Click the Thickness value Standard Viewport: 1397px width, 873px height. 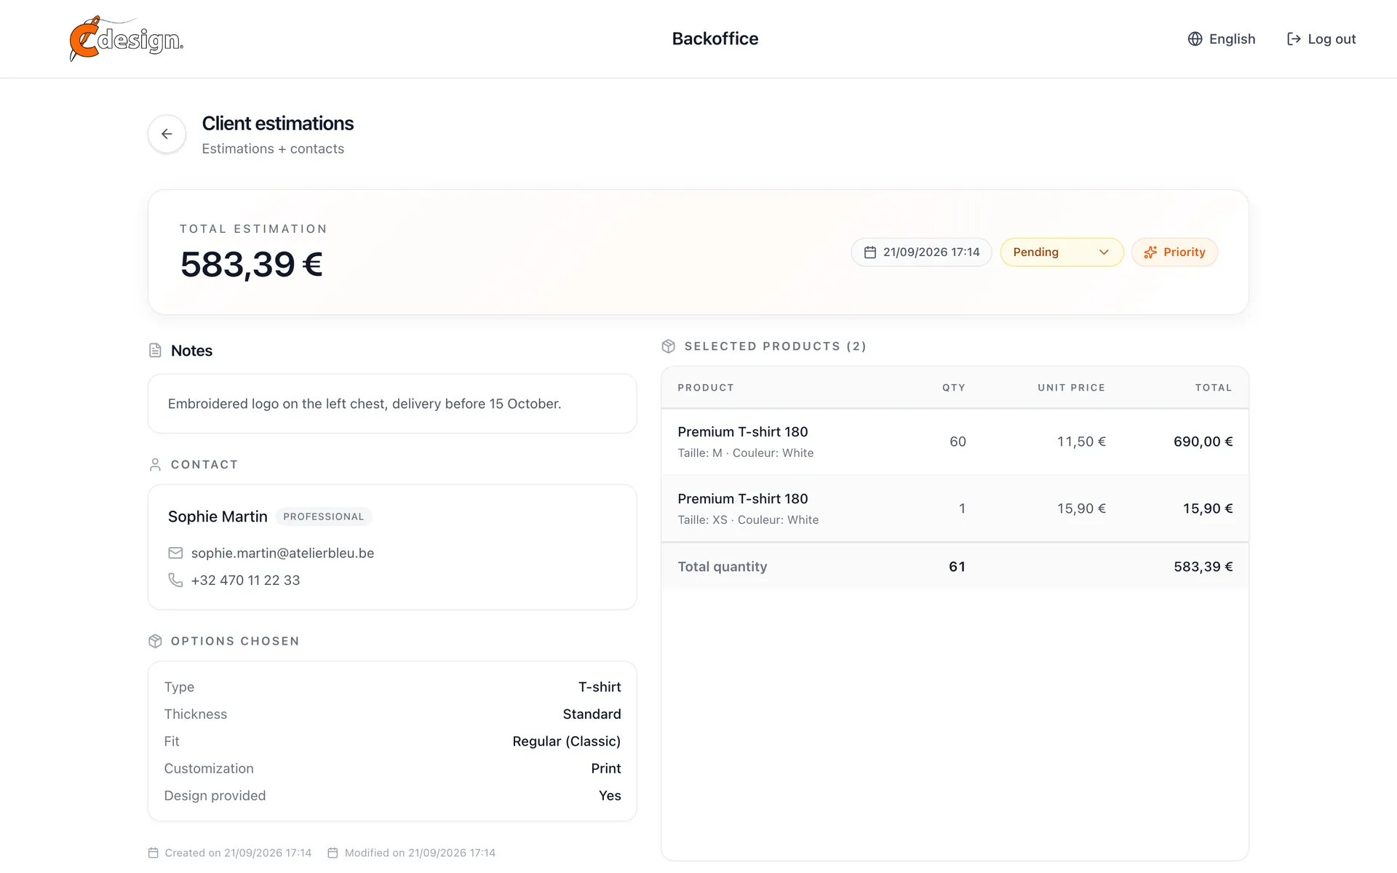coord(592,714)
